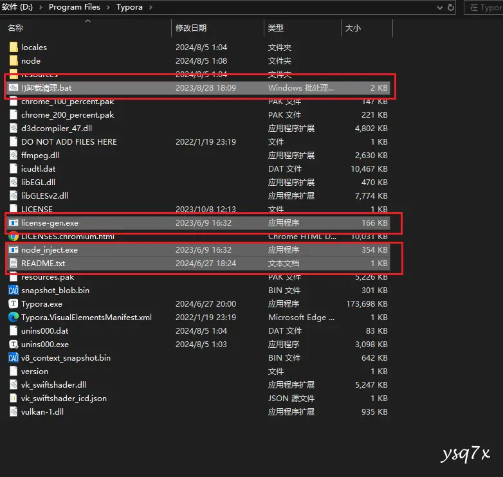Sort by 大小 column header
This screenshot has height=477, width=503.
click(x=353, y=28)
